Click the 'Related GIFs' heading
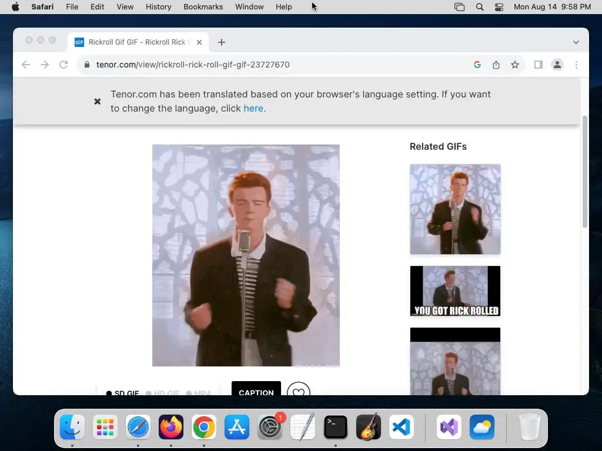The image size is (602, 451). (x=438, y=146)
